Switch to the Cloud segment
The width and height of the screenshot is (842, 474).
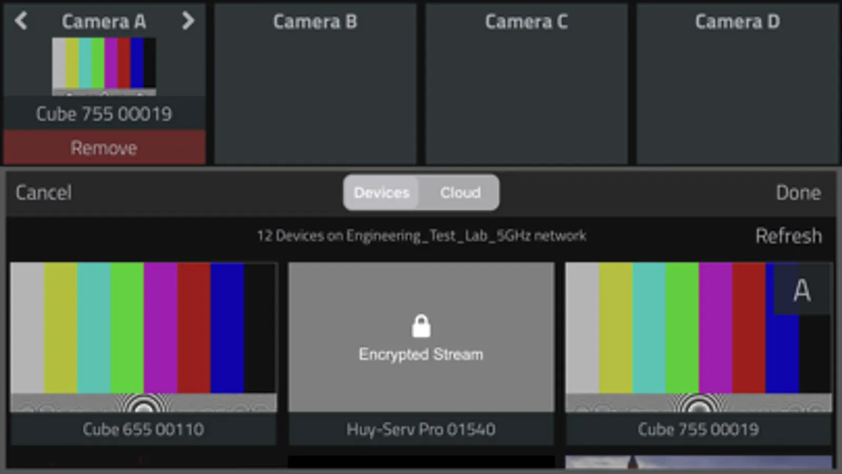460,193
